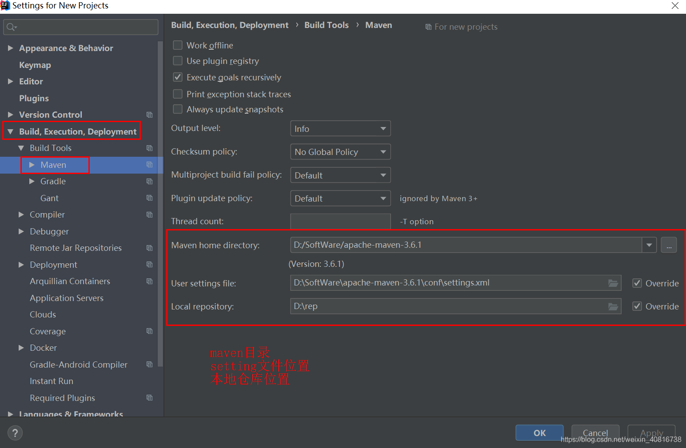The width and height of the screenshot is (686, 448).
Task: Click the per-project icon beside Gradle-Android Compiler
Action: 149,365
